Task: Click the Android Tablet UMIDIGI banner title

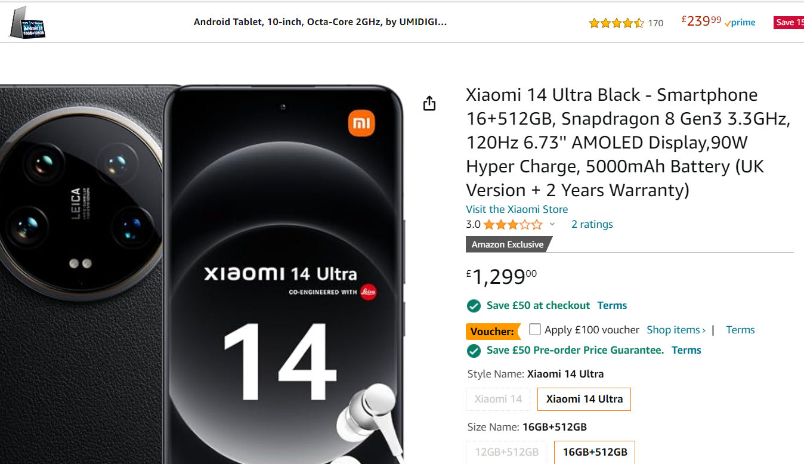Action: 320,22
